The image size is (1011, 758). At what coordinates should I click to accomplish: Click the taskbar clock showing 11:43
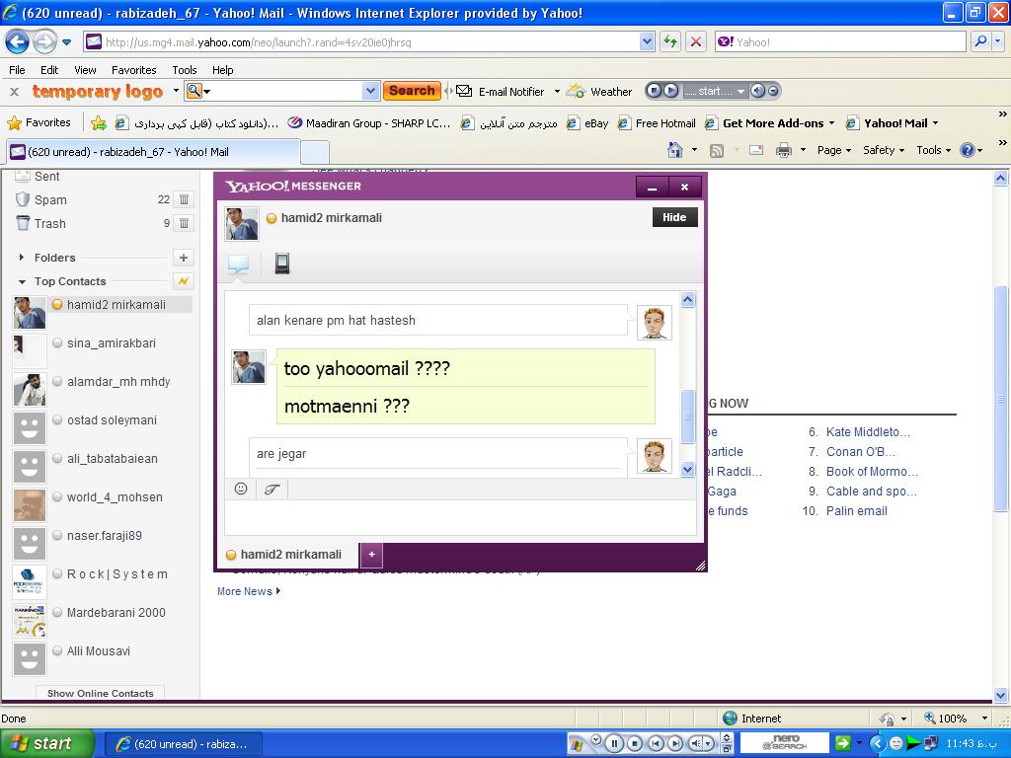[x=971, y=744]
